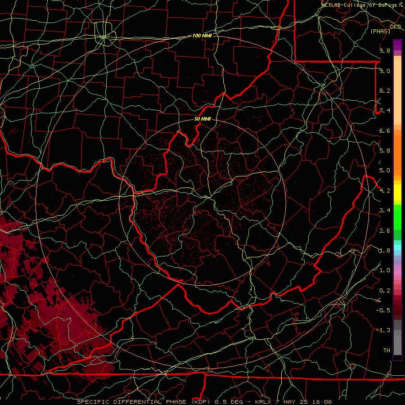Screen dimensions: 405x405
Task: Click the [PHAS] legend heading
Action: click(x=380, y=31)
